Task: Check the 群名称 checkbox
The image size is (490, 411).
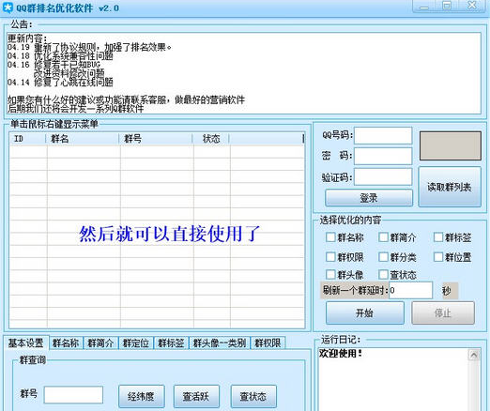Action: (x=330, y=237)
